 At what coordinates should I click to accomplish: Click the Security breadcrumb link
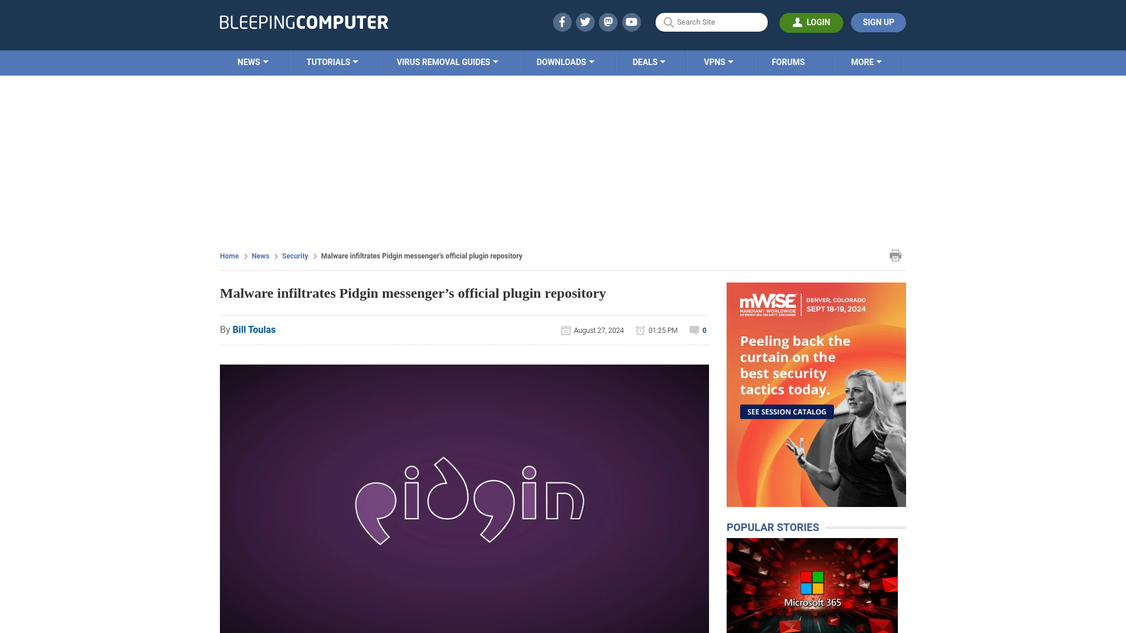294,256
